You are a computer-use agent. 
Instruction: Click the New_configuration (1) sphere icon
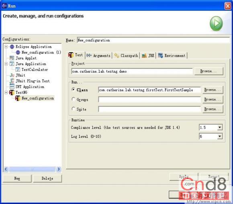[x=18, y=52]
